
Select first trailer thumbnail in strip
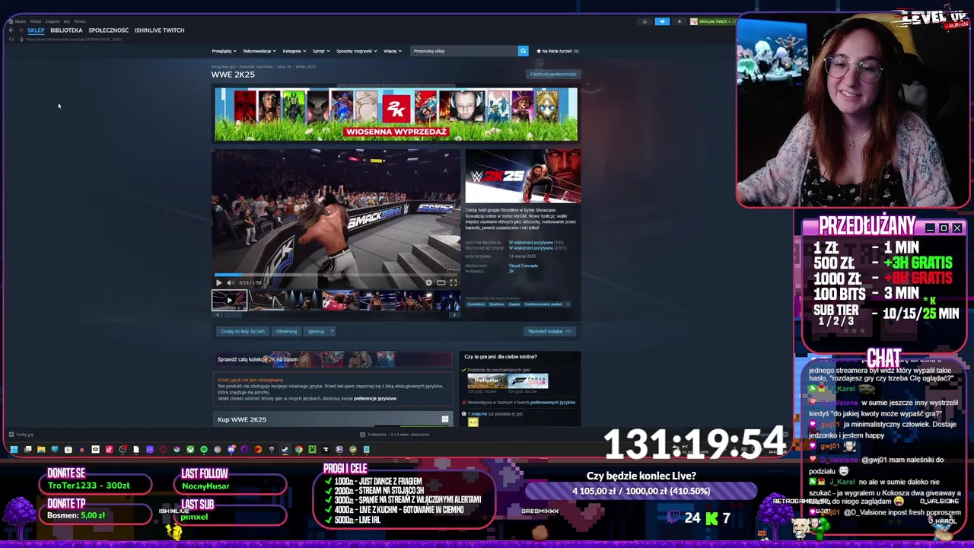point(229,301)
